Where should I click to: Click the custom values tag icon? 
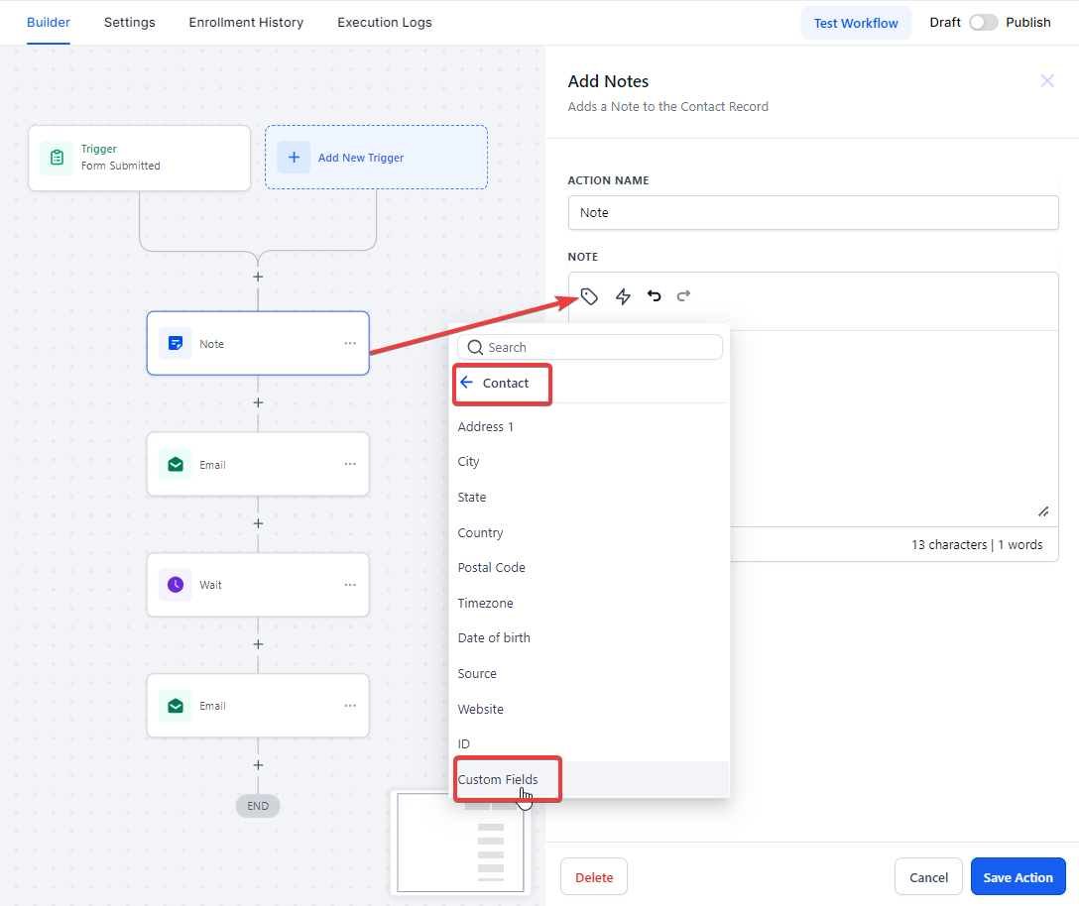[x=589, y=296]
